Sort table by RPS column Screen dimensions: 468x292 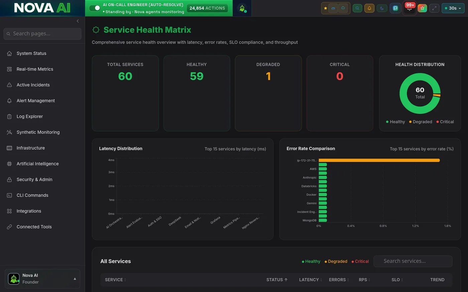point(364,280)
